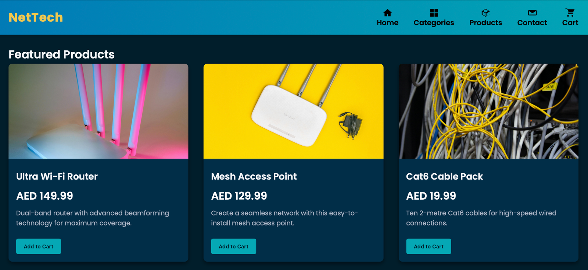Add Ultra Wi-Fi Router to cart
This screenshot has width=588, height=270.
[39, 246]
